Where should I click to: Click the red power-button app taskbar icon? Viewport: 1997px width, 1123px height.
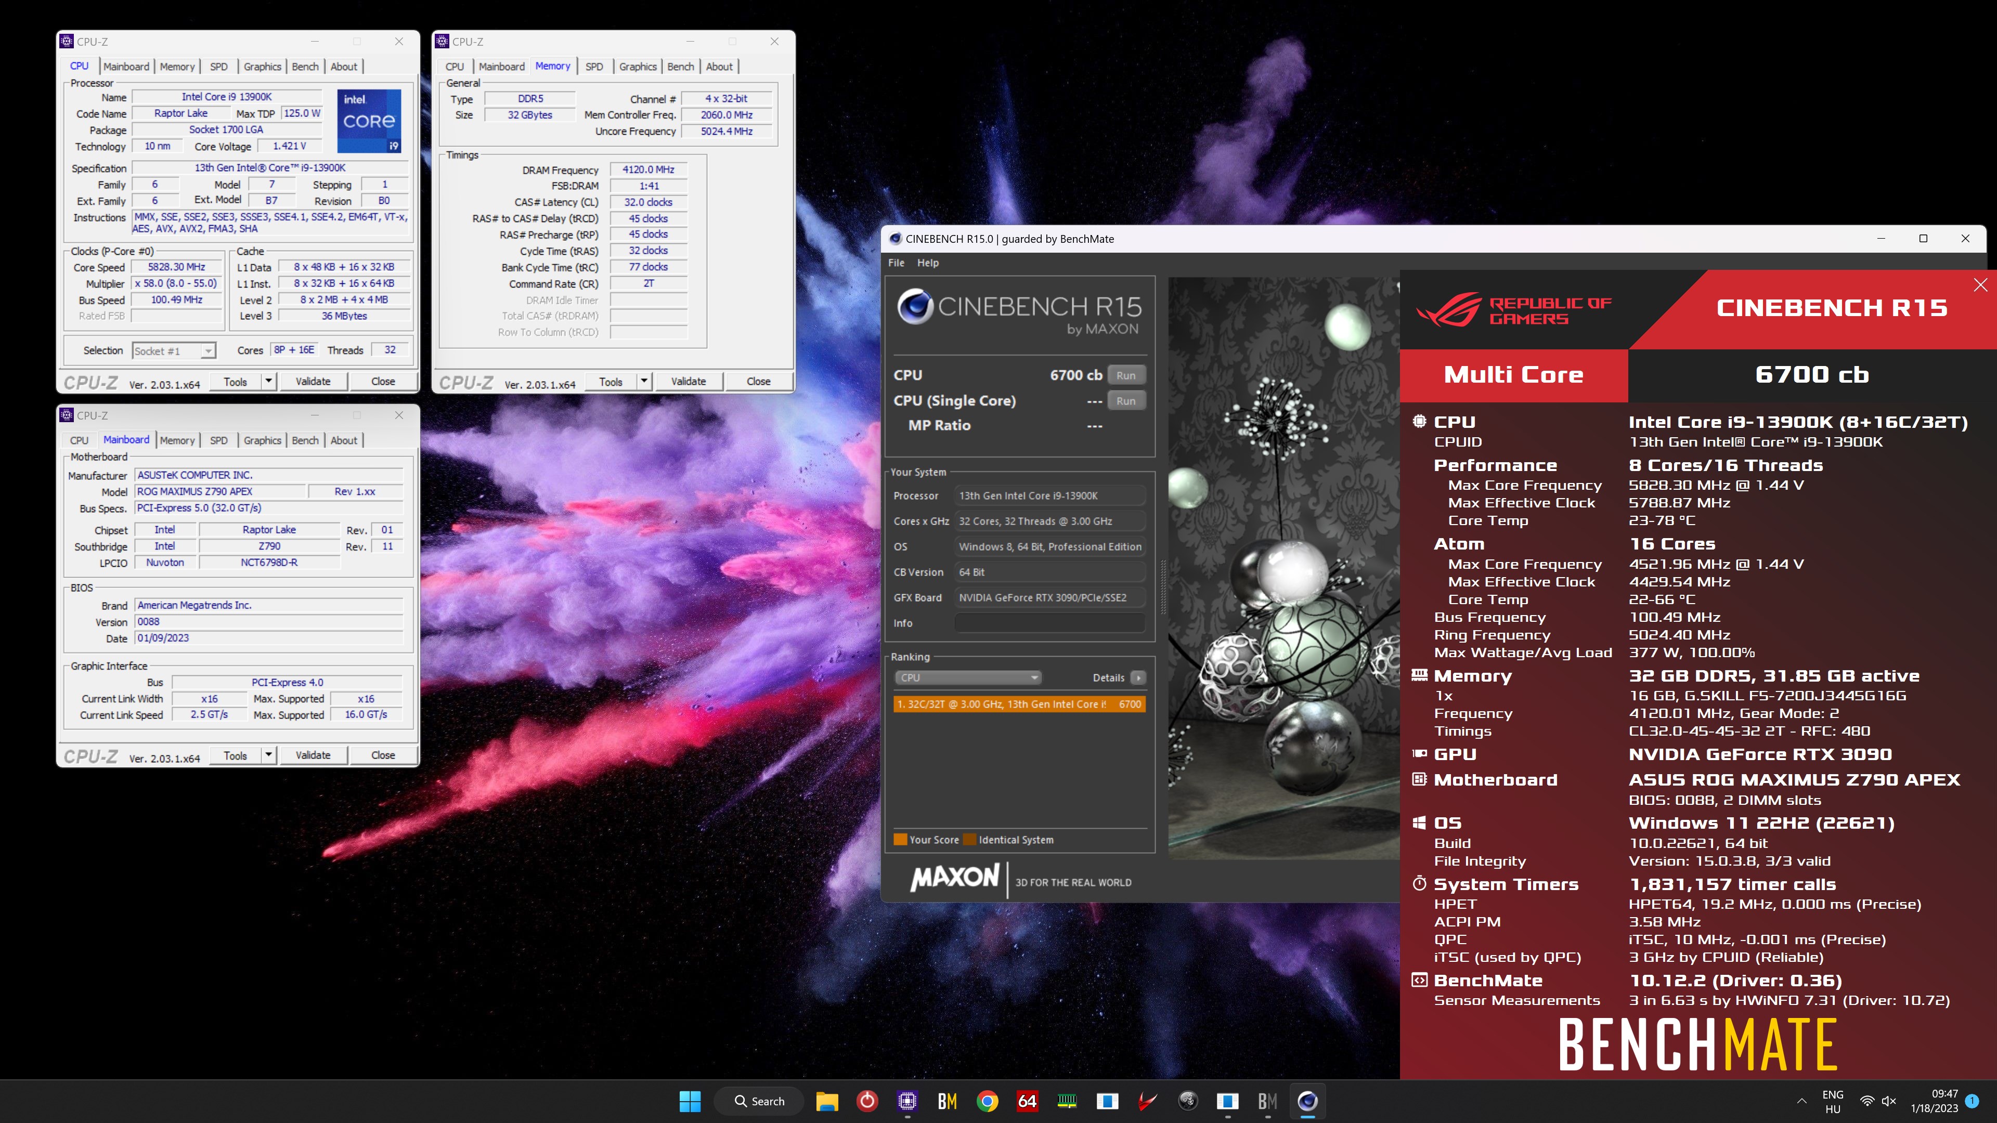point(867,1101)
